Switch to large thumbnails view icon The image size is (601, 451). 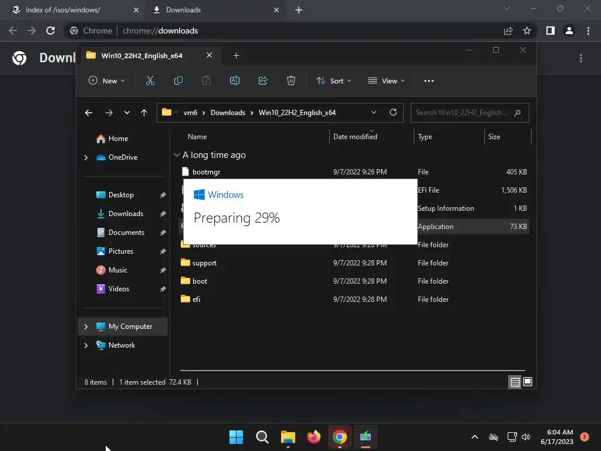pos(528,382)
